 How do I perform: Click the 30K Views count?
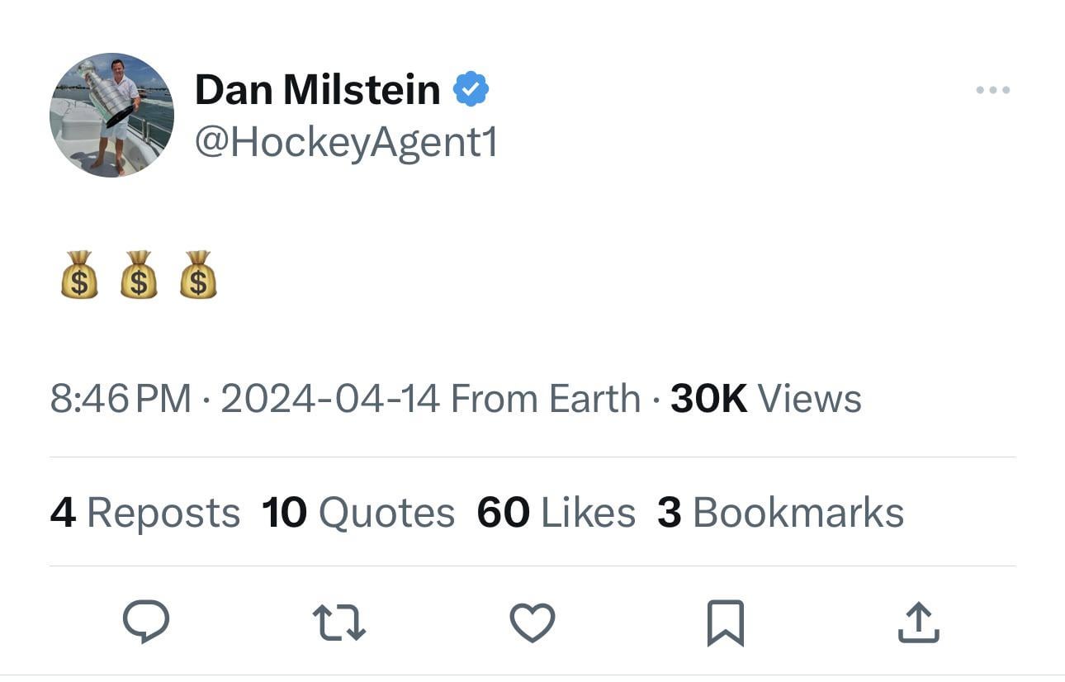pos(766,399)
